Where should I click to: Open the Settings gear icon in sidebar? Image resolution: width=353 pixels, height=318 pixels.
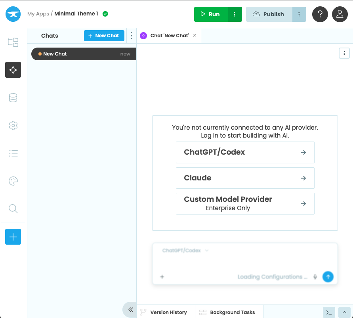pyautogui.click(x=13, y=126)
